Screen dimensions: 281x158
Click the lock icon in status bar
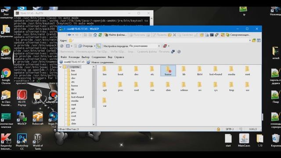pyautogui.click(x=218, y=129)
